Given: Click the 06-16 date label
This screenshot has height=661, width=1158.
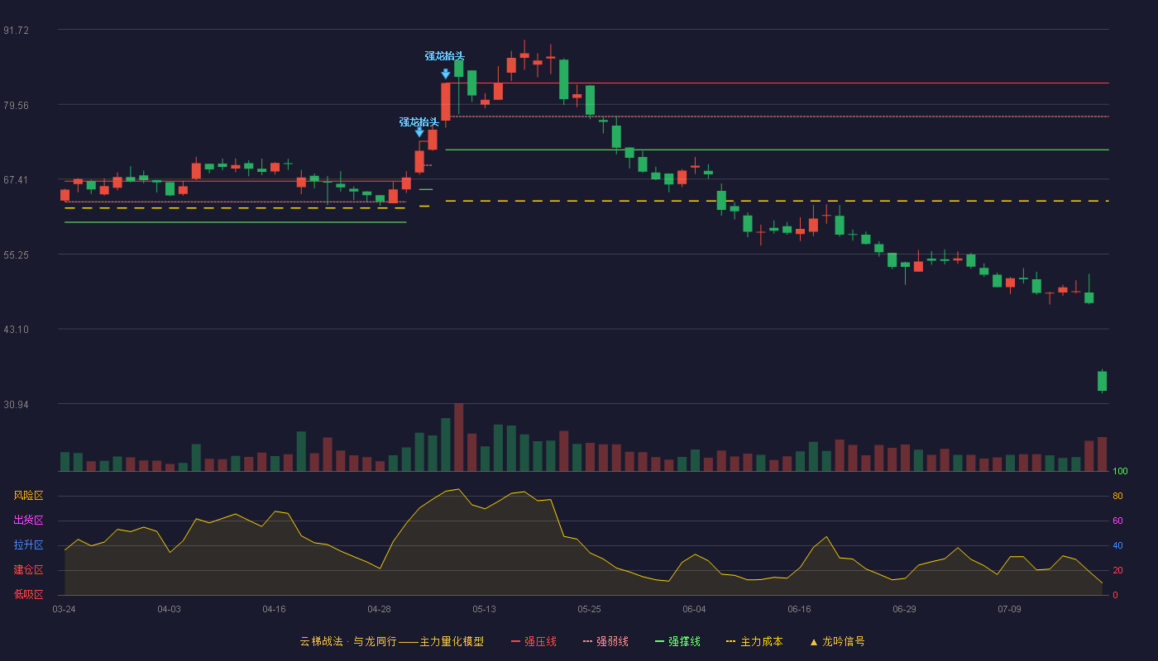Looking at the screenshot, I should [x=799, y=609].
